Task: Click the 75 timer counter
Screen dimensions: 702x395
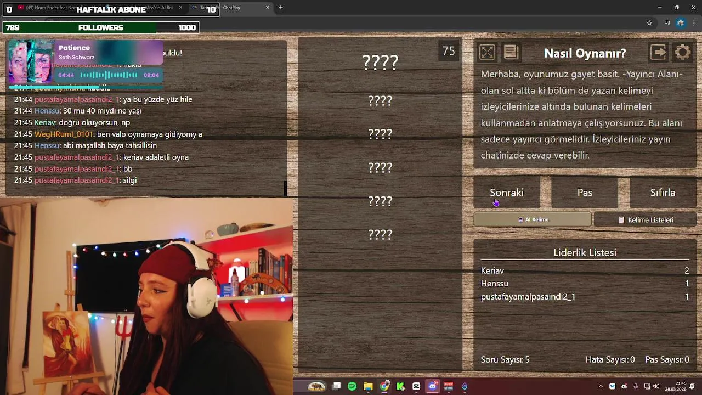Action: [x=449, y=52]
